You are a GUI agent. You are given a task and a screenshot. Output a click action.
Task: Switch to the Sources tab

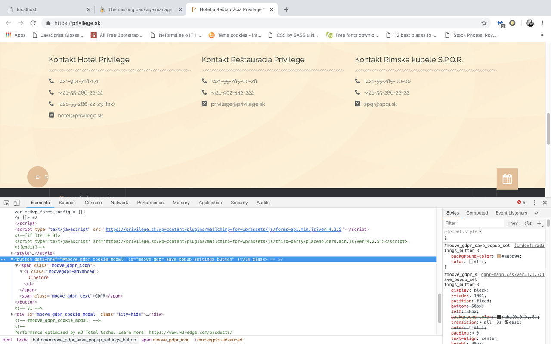tap(67, 203)
